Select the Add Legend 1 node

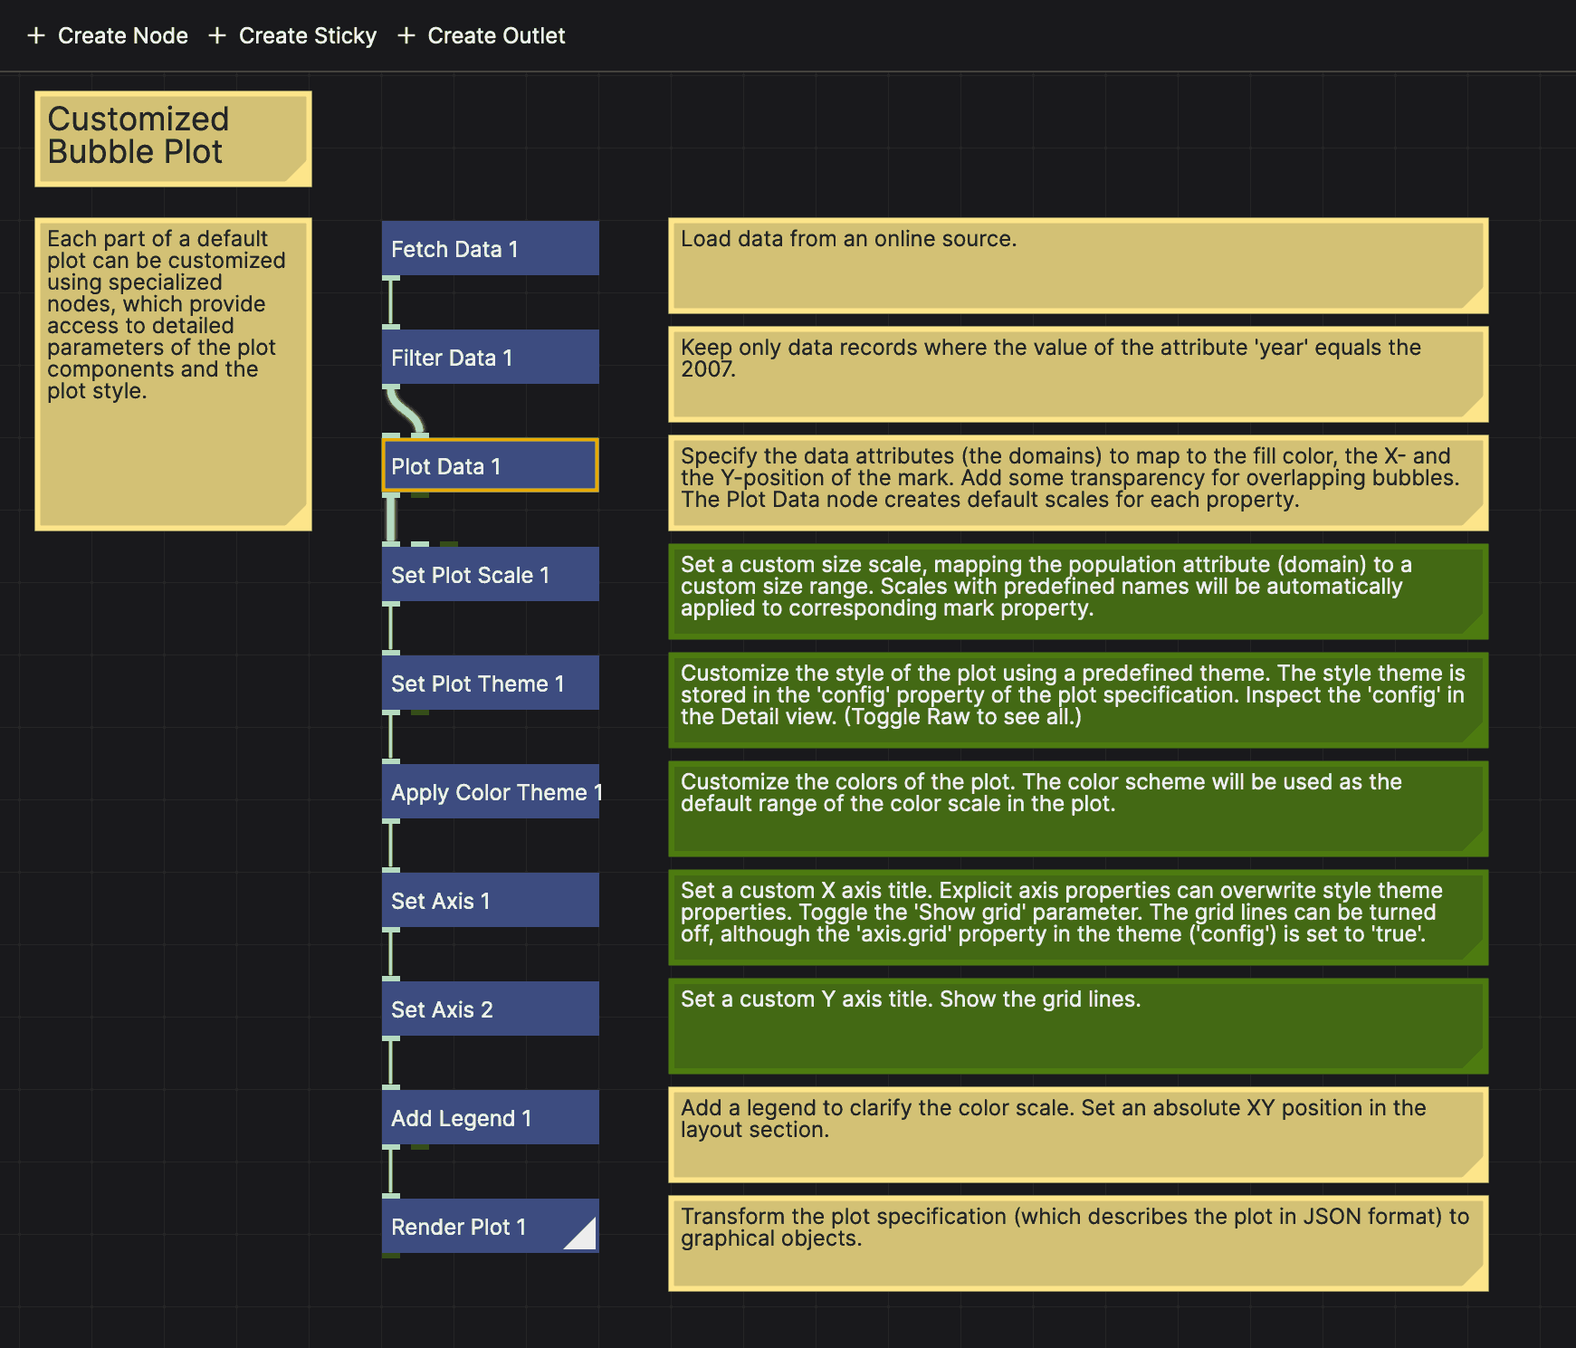(490, 1117)
